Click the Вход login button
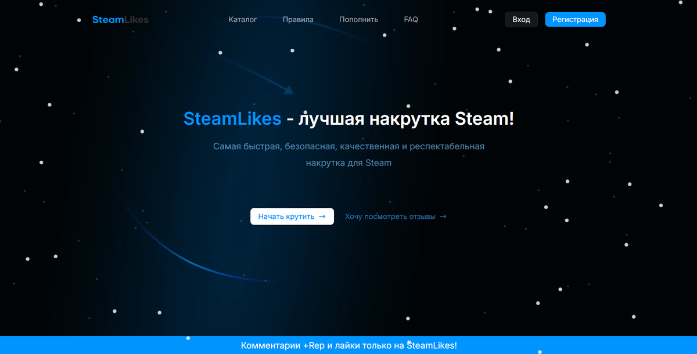 521,20
